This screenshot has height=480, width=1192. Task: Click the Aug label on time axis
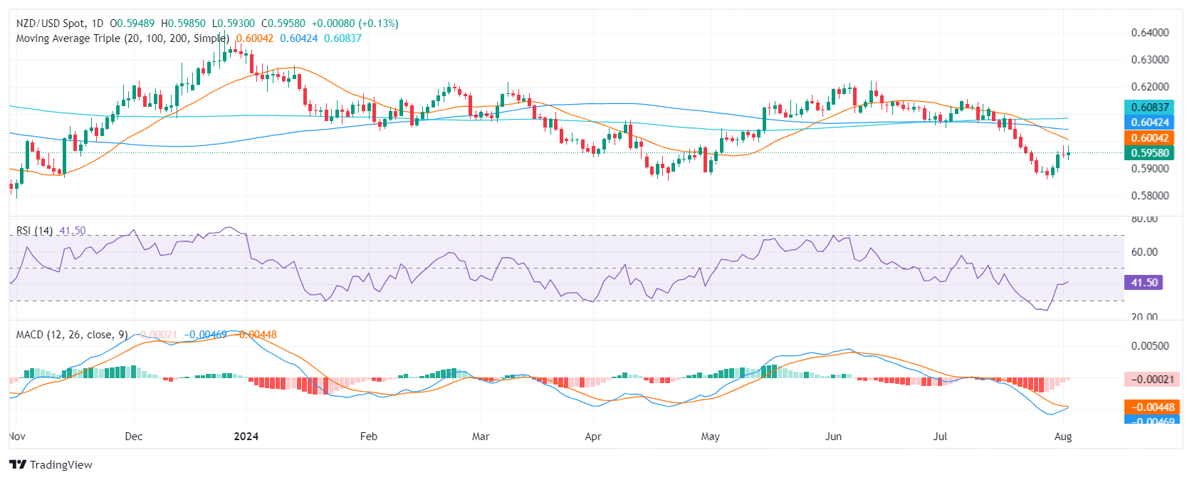1062,436
